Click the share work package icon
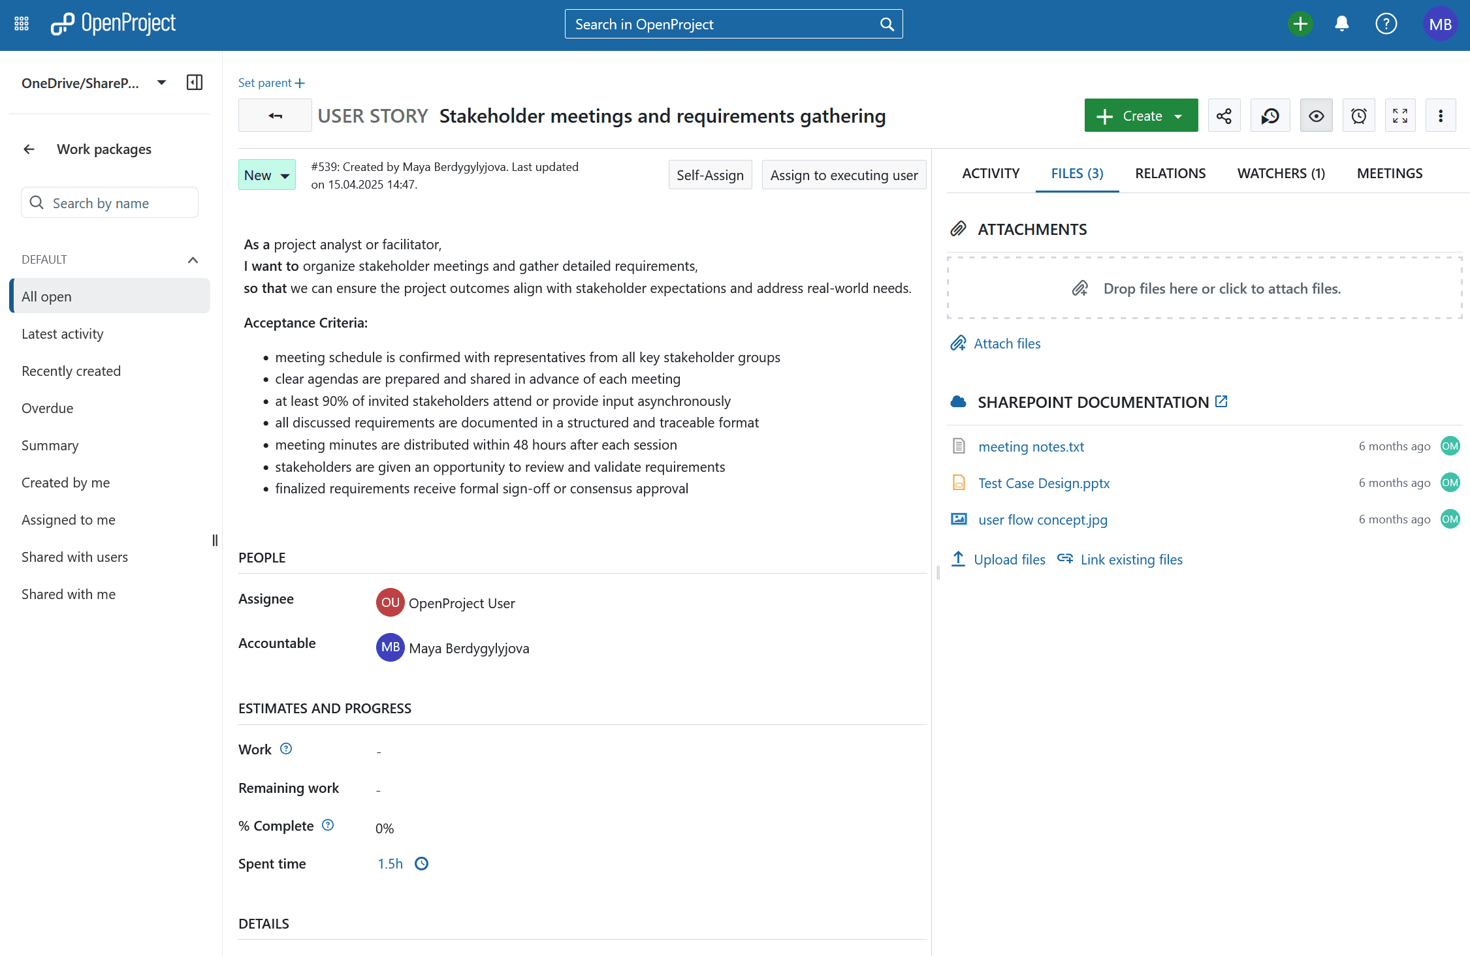This screenshot has width=1470, height=956. [1224, 116]
